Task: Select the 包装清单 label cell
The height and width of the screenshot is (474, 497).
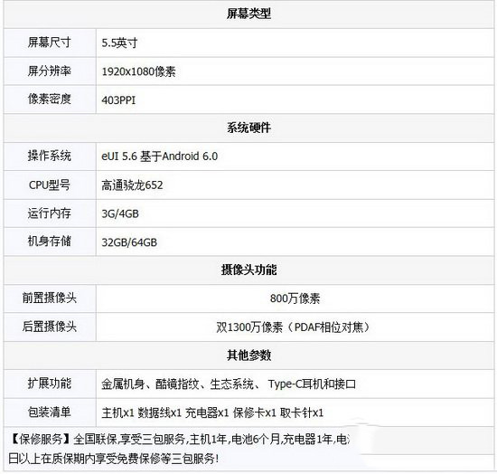Action: 50,412
